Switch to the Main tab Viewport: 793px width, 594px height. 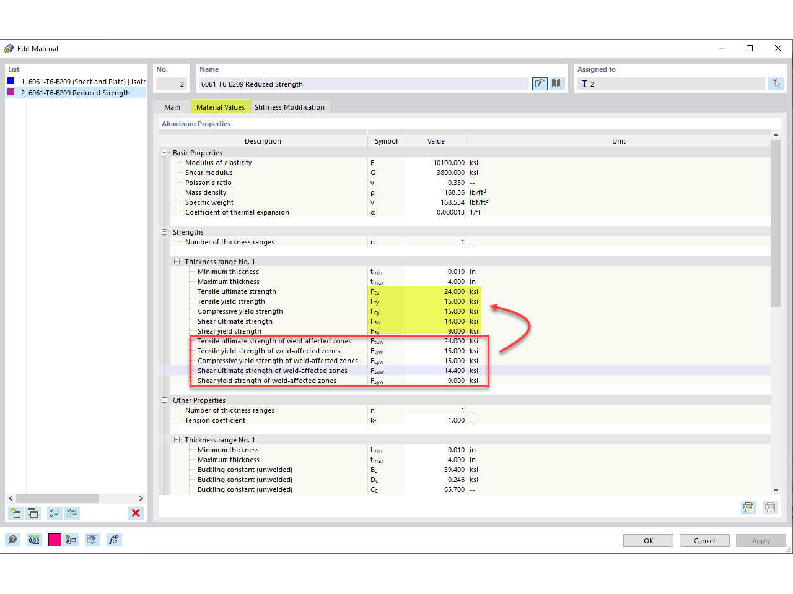pos(172,107)
